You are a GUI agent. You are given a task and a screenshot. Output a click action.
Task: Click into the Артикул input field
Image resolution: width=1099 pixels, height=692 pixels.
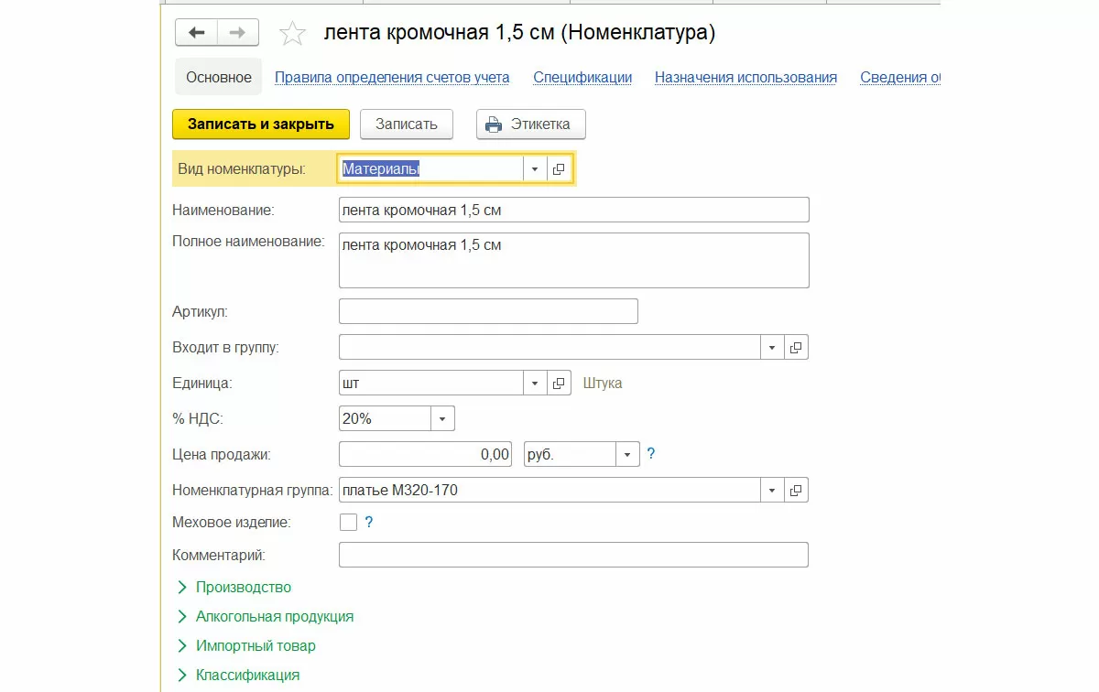click(488, 311)
